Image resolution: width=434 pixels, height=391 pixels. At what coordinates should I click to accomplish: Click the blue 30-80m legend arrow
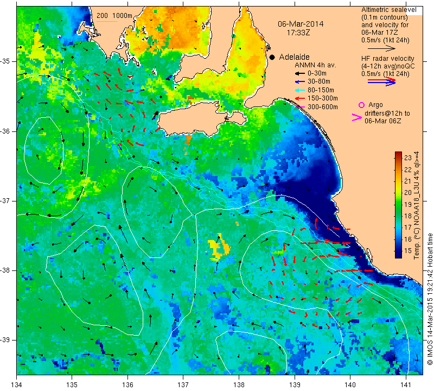(299, 82)
